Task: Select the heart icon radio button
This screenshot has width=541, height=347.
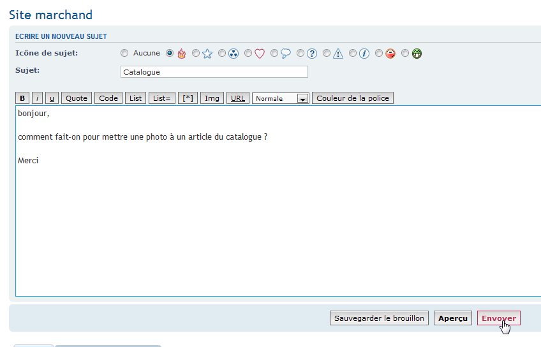Action: [x=248, y=53]
